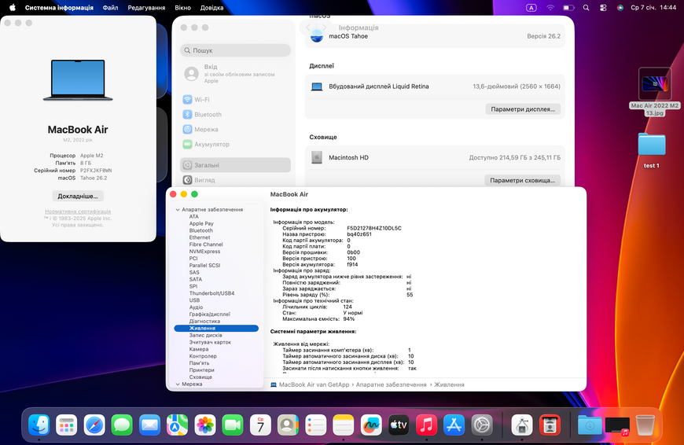Select Пам'ять in hardware tree
The height and width of the screenshot is (445, 684).
(199, 363)
